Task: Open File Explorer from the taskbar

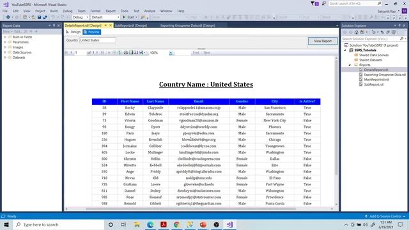Action: [137, 224]
